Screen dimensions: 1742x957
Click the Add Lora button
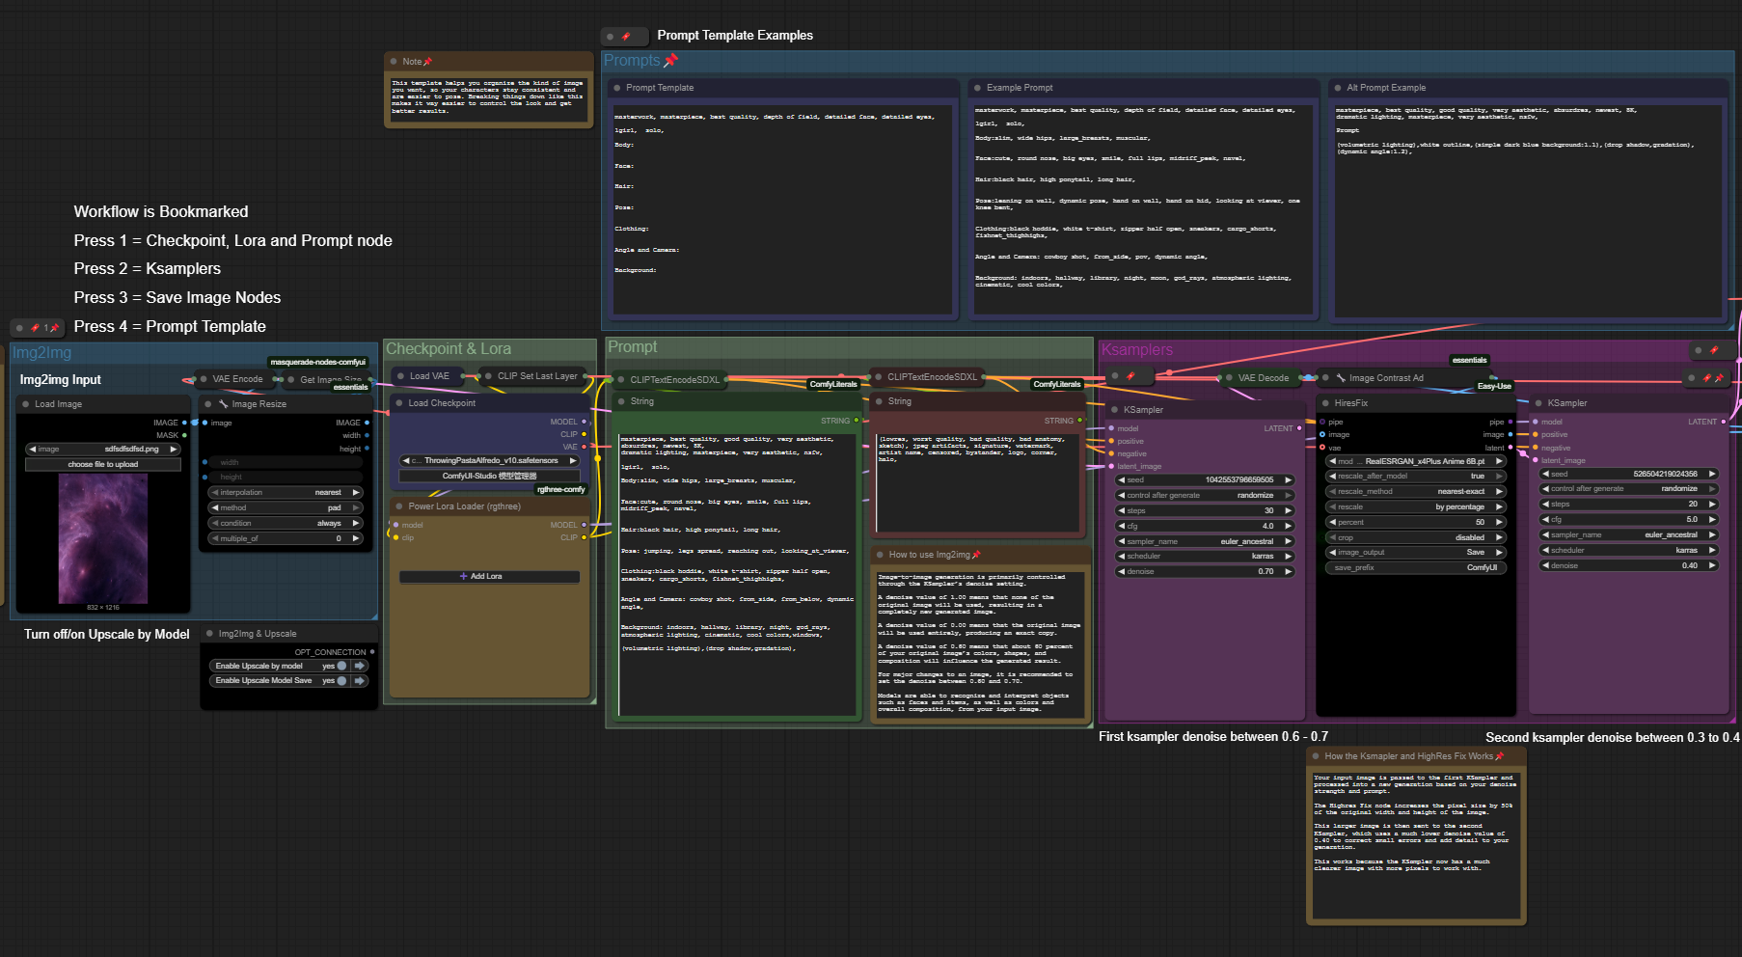pyautogui.click(x=489, y=576)
